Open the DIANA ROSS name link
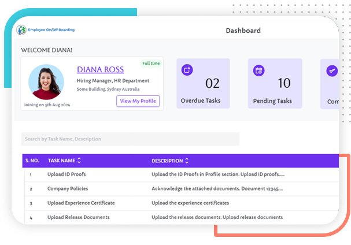 coord(100,69)
